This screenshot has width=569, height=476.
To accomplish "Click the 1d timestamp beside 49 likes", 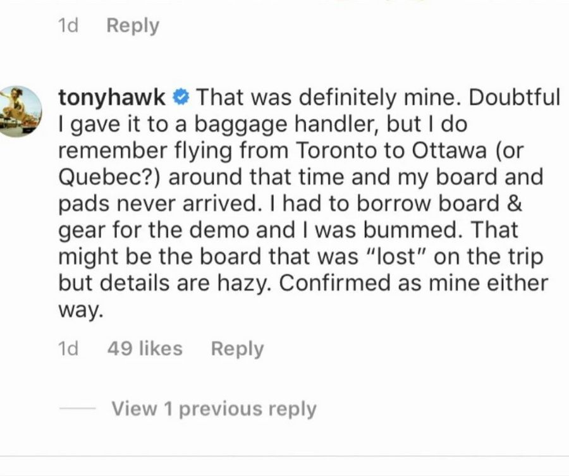I will coord(68,349).
